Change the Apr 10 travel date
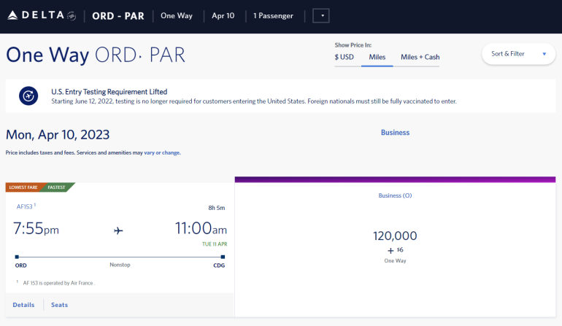This screenshot has width=562, height=326. point(223,15)
